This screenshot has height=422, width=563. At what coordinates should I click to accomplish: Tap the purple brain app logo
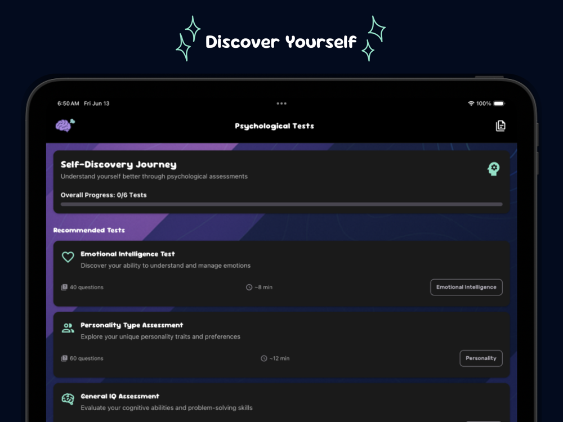65,125
